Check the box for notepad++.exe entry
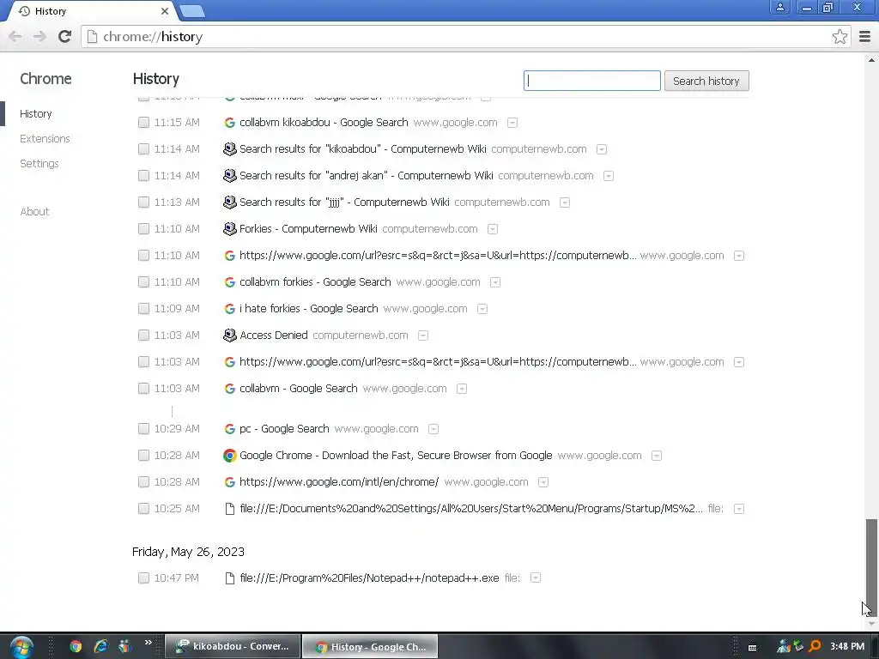Image resolution: width=879 pixels, height=659 pixels. (143, 577)
